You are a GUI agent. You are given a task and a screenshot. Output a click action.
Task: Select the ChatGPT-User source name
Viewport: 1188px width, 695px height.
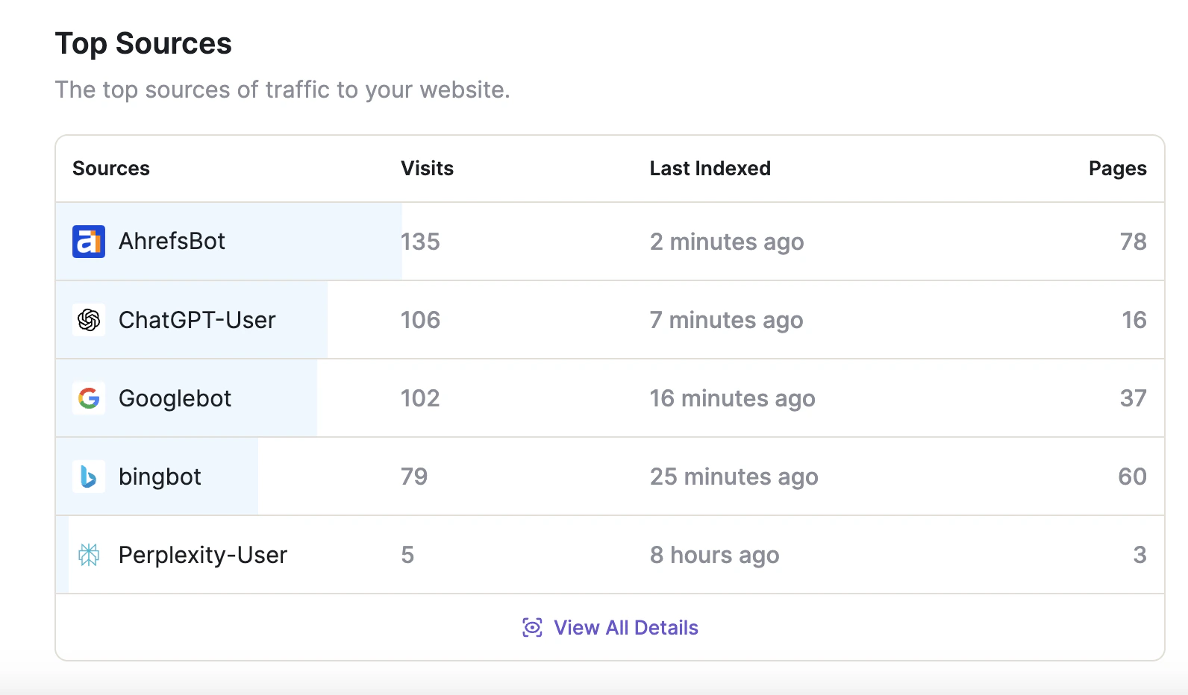pyautogui.click(x=197, y=320)
